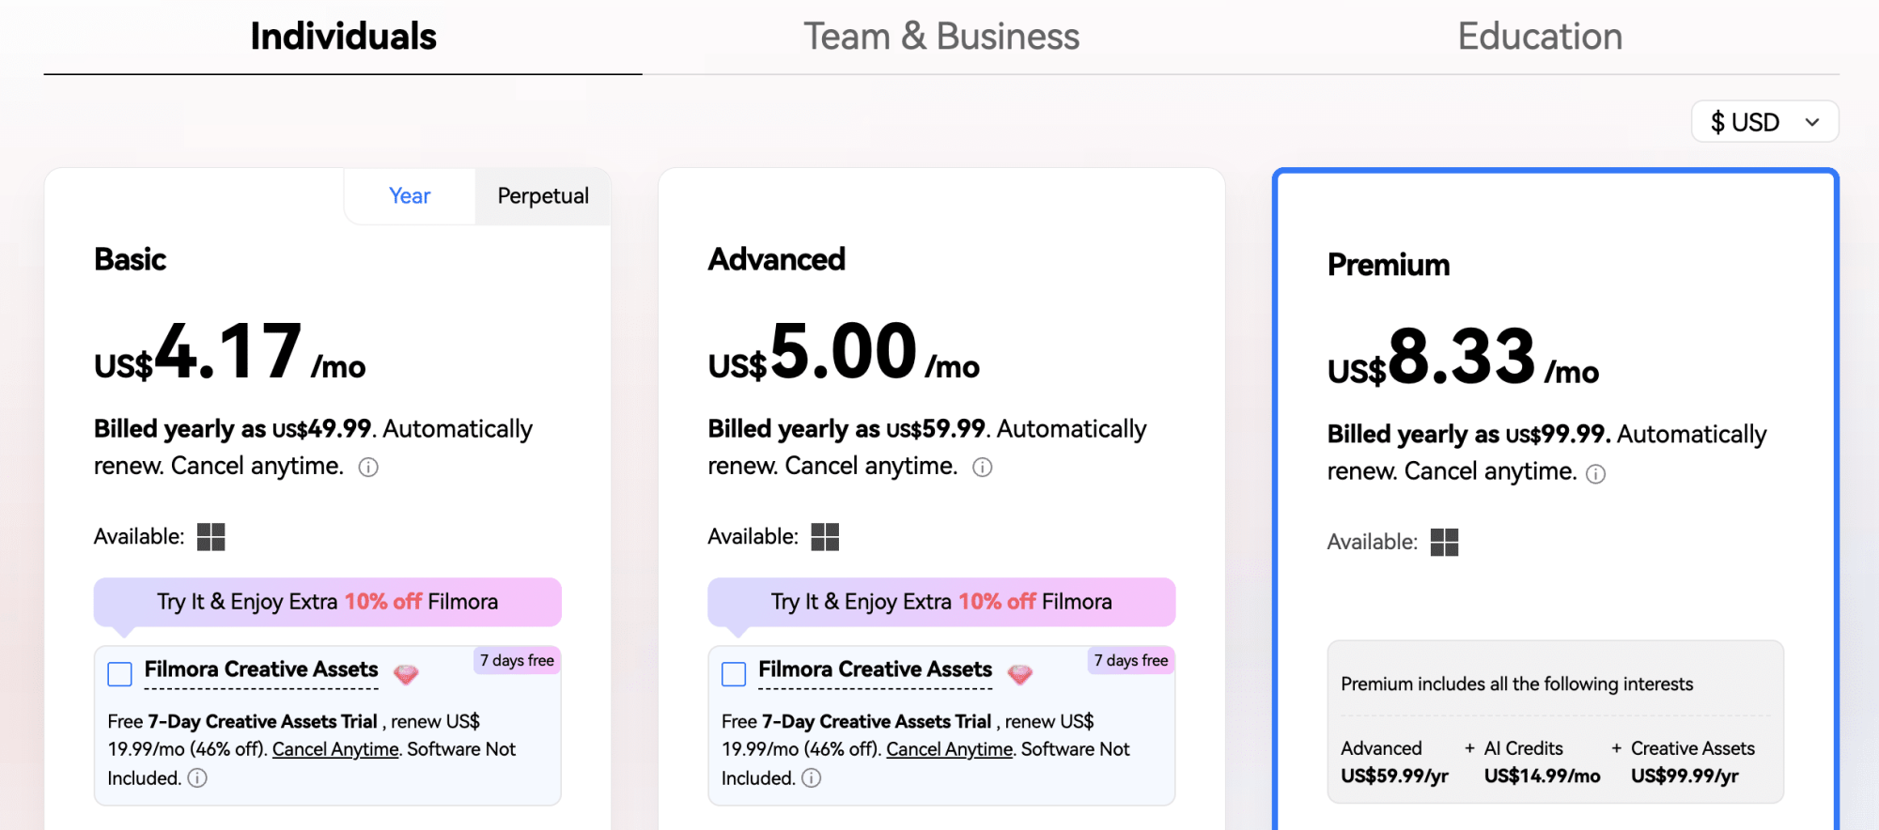Click the info icon in Basic billing text
The image size is (1879, 830).
tap(368, 468)
